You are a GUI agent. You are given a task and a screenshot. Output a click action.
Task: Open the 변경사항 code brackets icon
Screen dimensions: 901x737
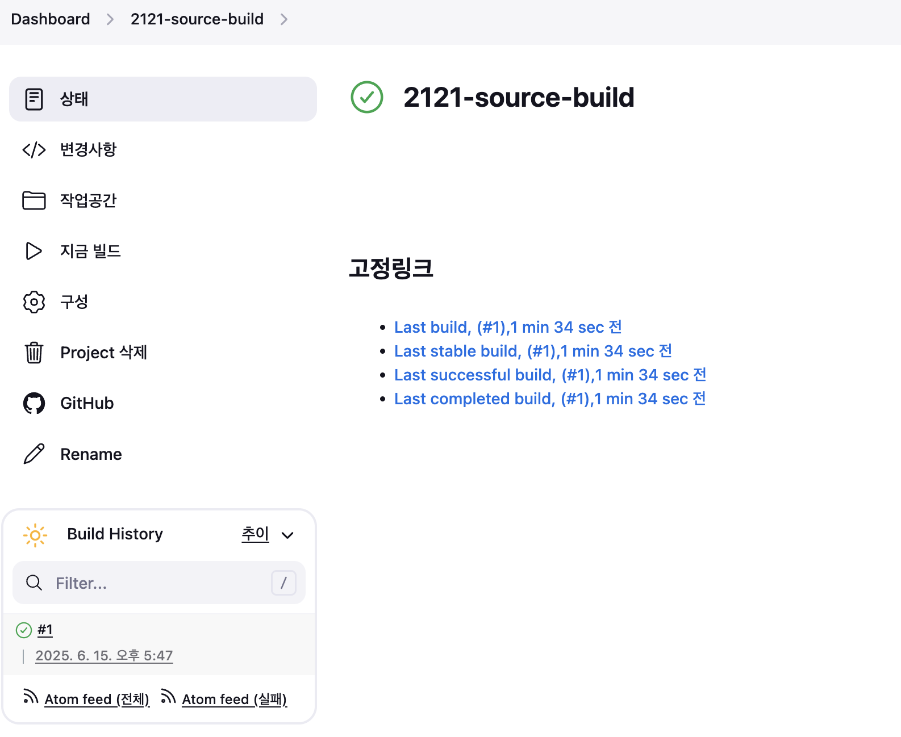click(34, 150)
